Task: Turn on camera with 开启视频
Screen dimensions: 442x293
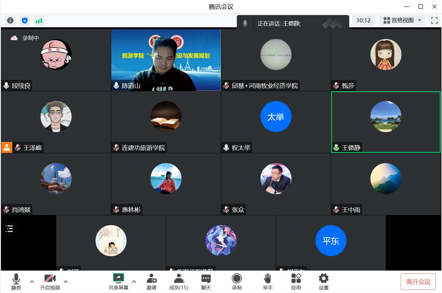Action: click(x=50, y=281)
